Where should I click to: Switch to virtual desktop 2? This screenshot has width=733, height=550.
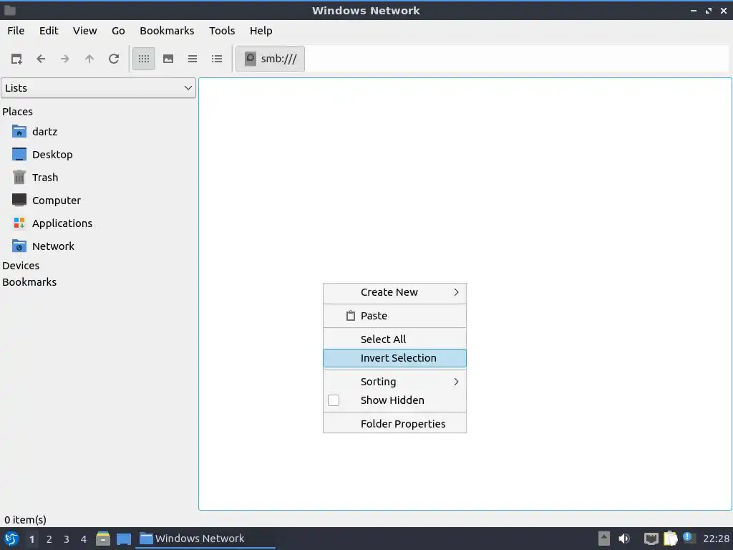pos(49,539)
